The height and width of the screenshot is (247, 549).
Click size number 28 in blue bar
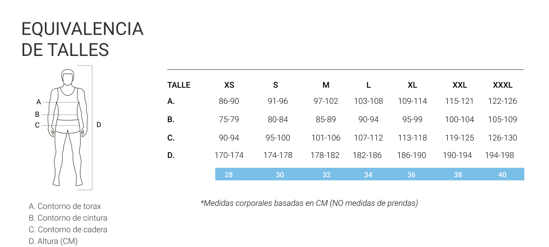[x=229, y=175]
